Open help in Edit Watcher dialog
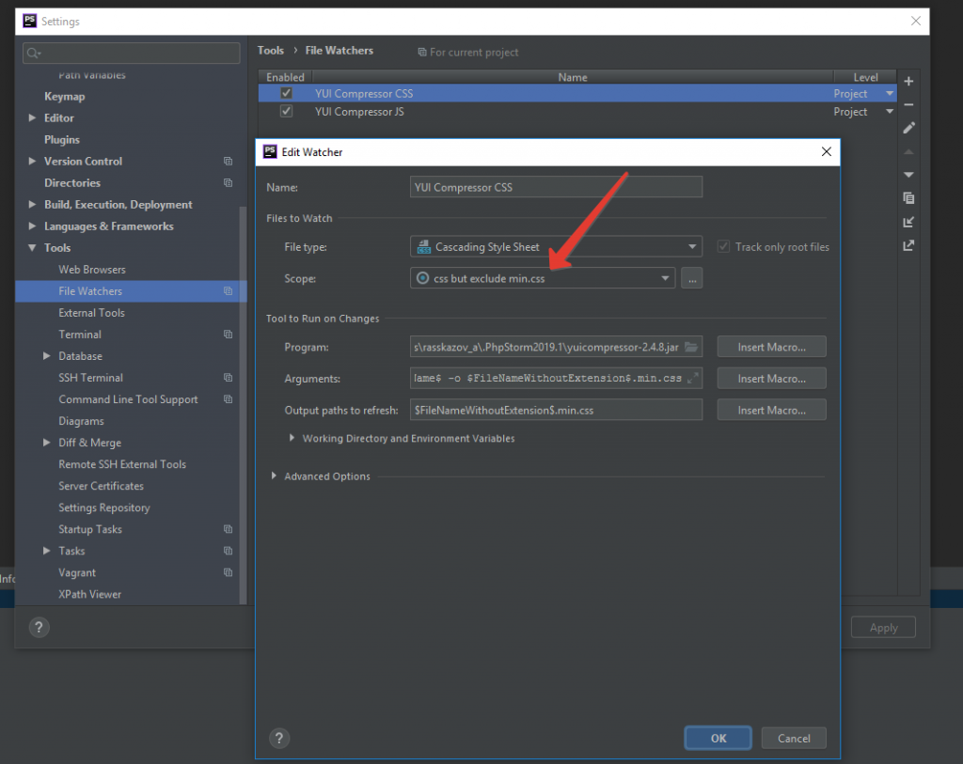Viewport: 963px width, 764px height. [x=278, y=738]
